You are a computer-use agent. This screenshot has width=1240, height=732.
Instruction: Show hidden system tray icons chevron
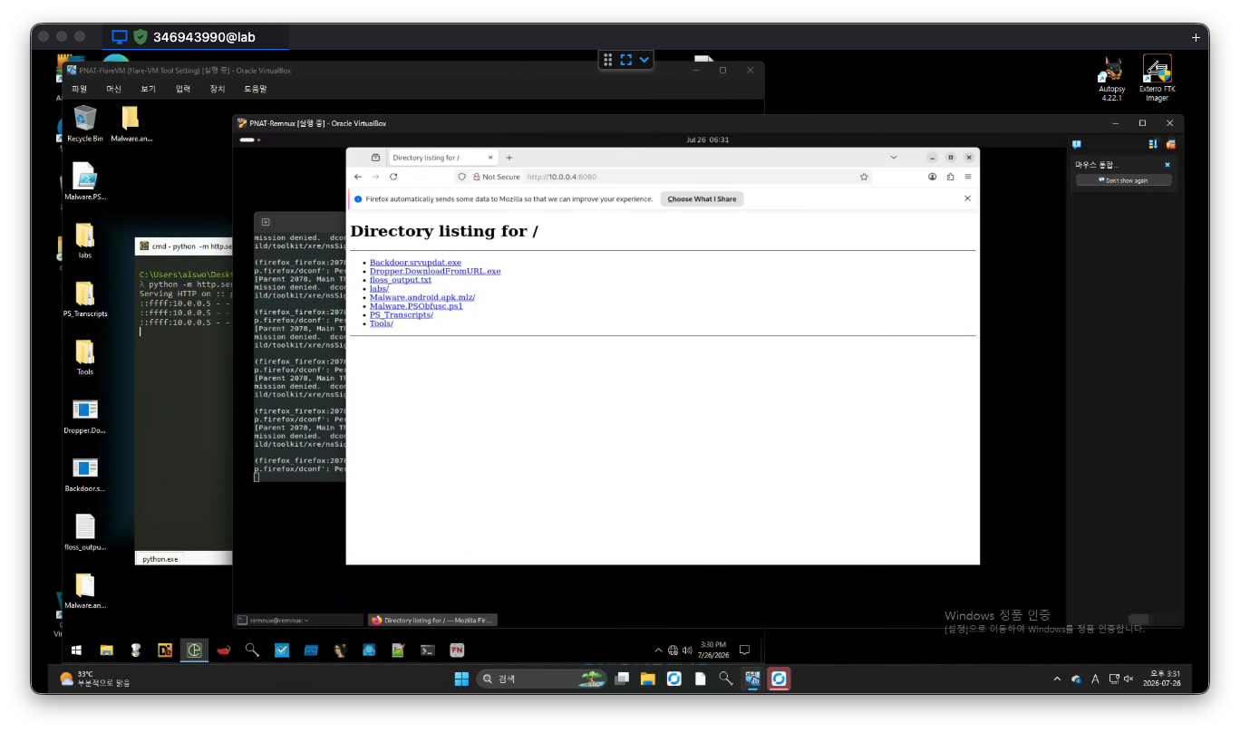coord(1057,679)
